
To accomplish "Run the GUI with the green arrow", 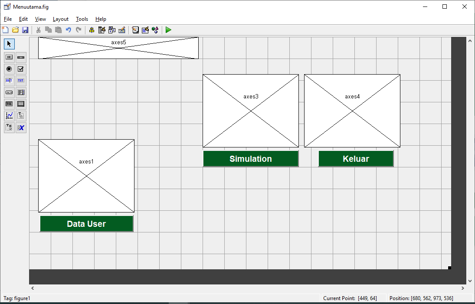I will (168, 30).
